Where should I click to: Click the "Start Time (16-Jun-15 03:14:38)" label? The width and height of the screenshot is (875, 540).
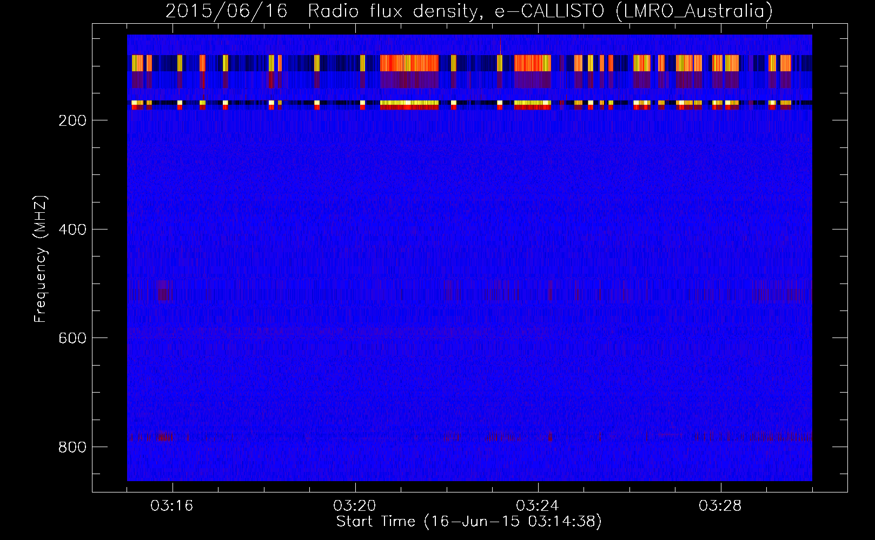pos(469,521)
